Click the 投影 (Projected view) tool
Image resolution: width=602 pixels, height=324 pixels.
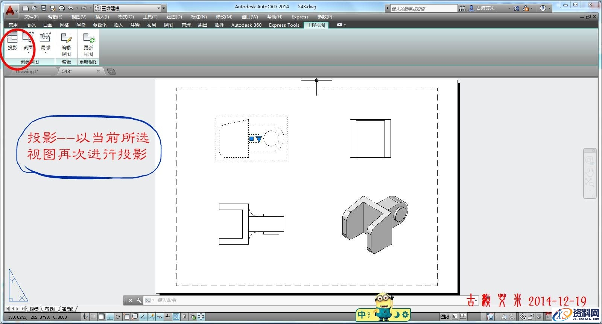12,41
